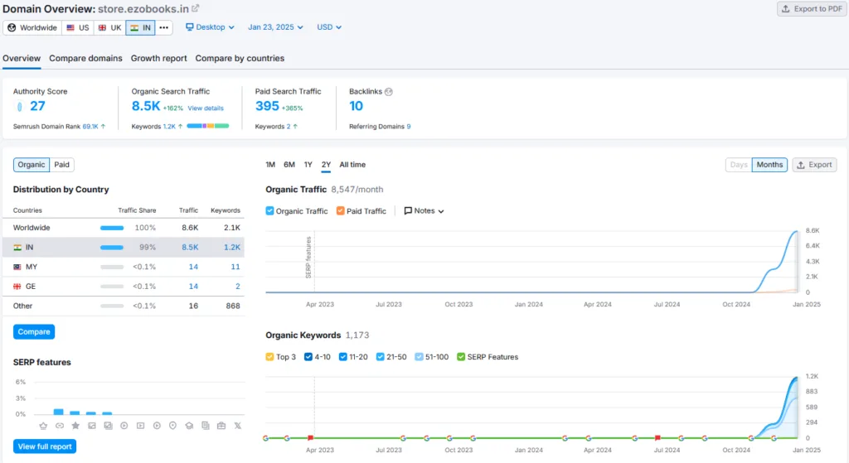Click the Malaysia flag in the MY row
This screenshot has height=463, width=849.
[x=17, y=267]
